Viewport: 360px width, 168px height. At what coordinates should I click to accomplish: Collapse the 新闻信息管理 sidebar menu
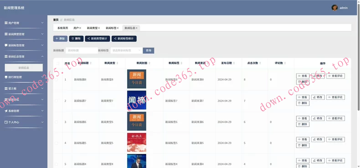[x=24, y=57]
